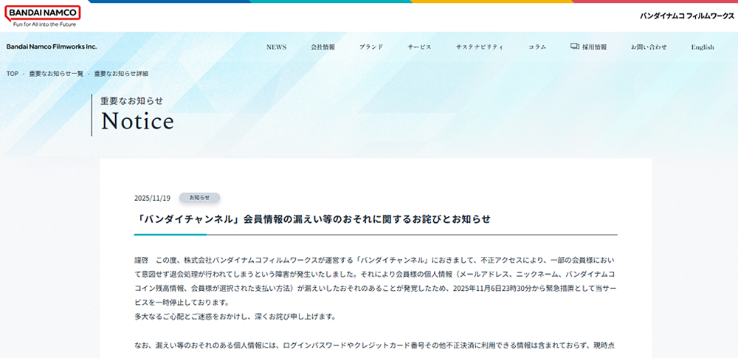This screenshot has width=738, height=358.
Task: Expand the サービス navigation menu
Action: (419, 47)
